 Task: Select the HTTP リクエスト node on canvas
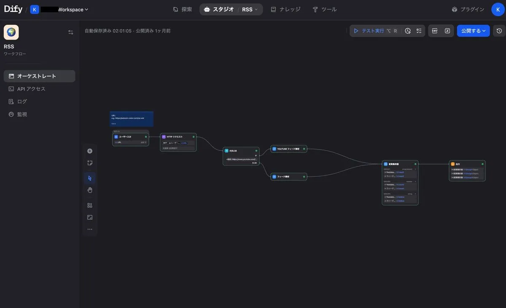(x=178, y=137)
